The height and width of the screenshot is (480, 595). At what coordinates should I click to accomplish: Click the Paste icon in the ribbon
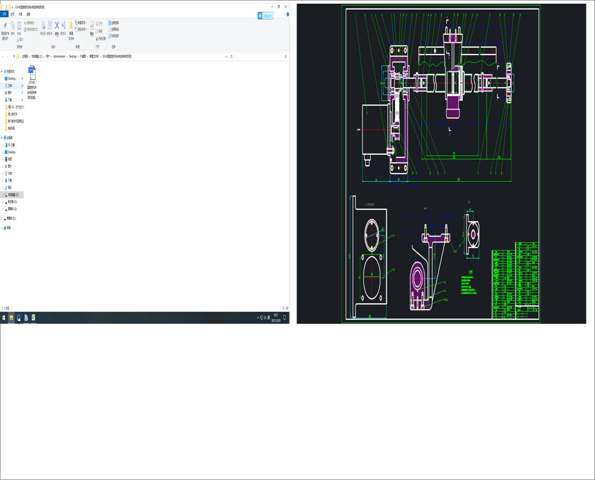[19, 26]
